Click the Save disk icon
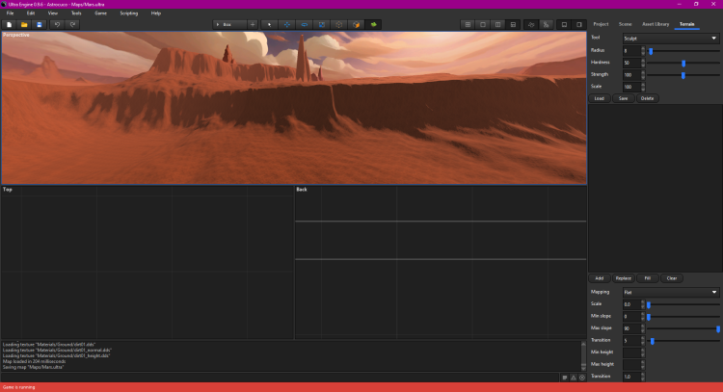This screenshot has width=723, height=392. click(39, 24)
